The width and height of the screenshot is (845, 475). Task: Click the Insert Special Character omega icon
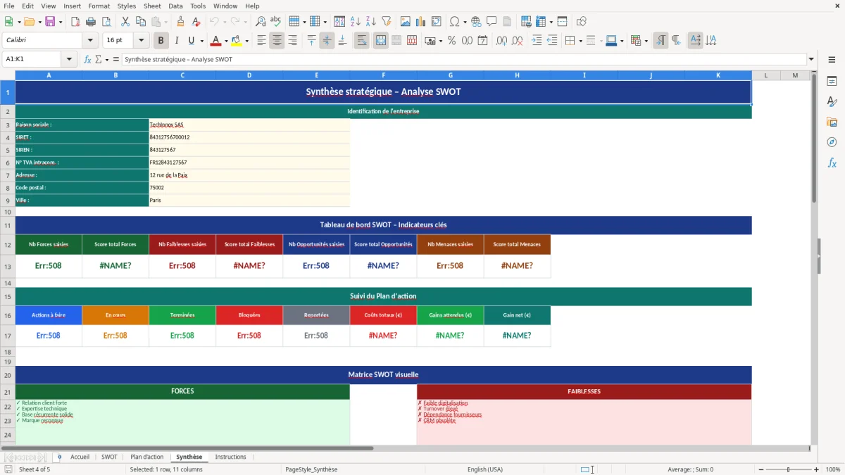[x=454, y=22]
